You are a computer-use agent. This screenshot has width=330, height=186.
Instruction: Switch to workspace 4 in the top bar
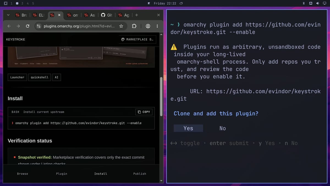click(x=28, y=3)
